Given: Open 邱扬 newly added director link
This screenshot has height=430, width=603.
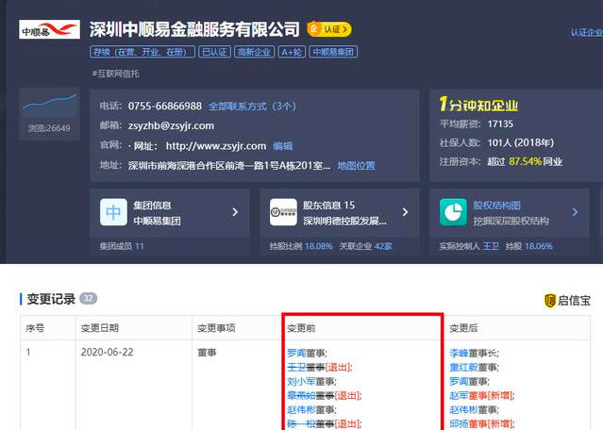Looking at the screenshot, I should point(459,423).
